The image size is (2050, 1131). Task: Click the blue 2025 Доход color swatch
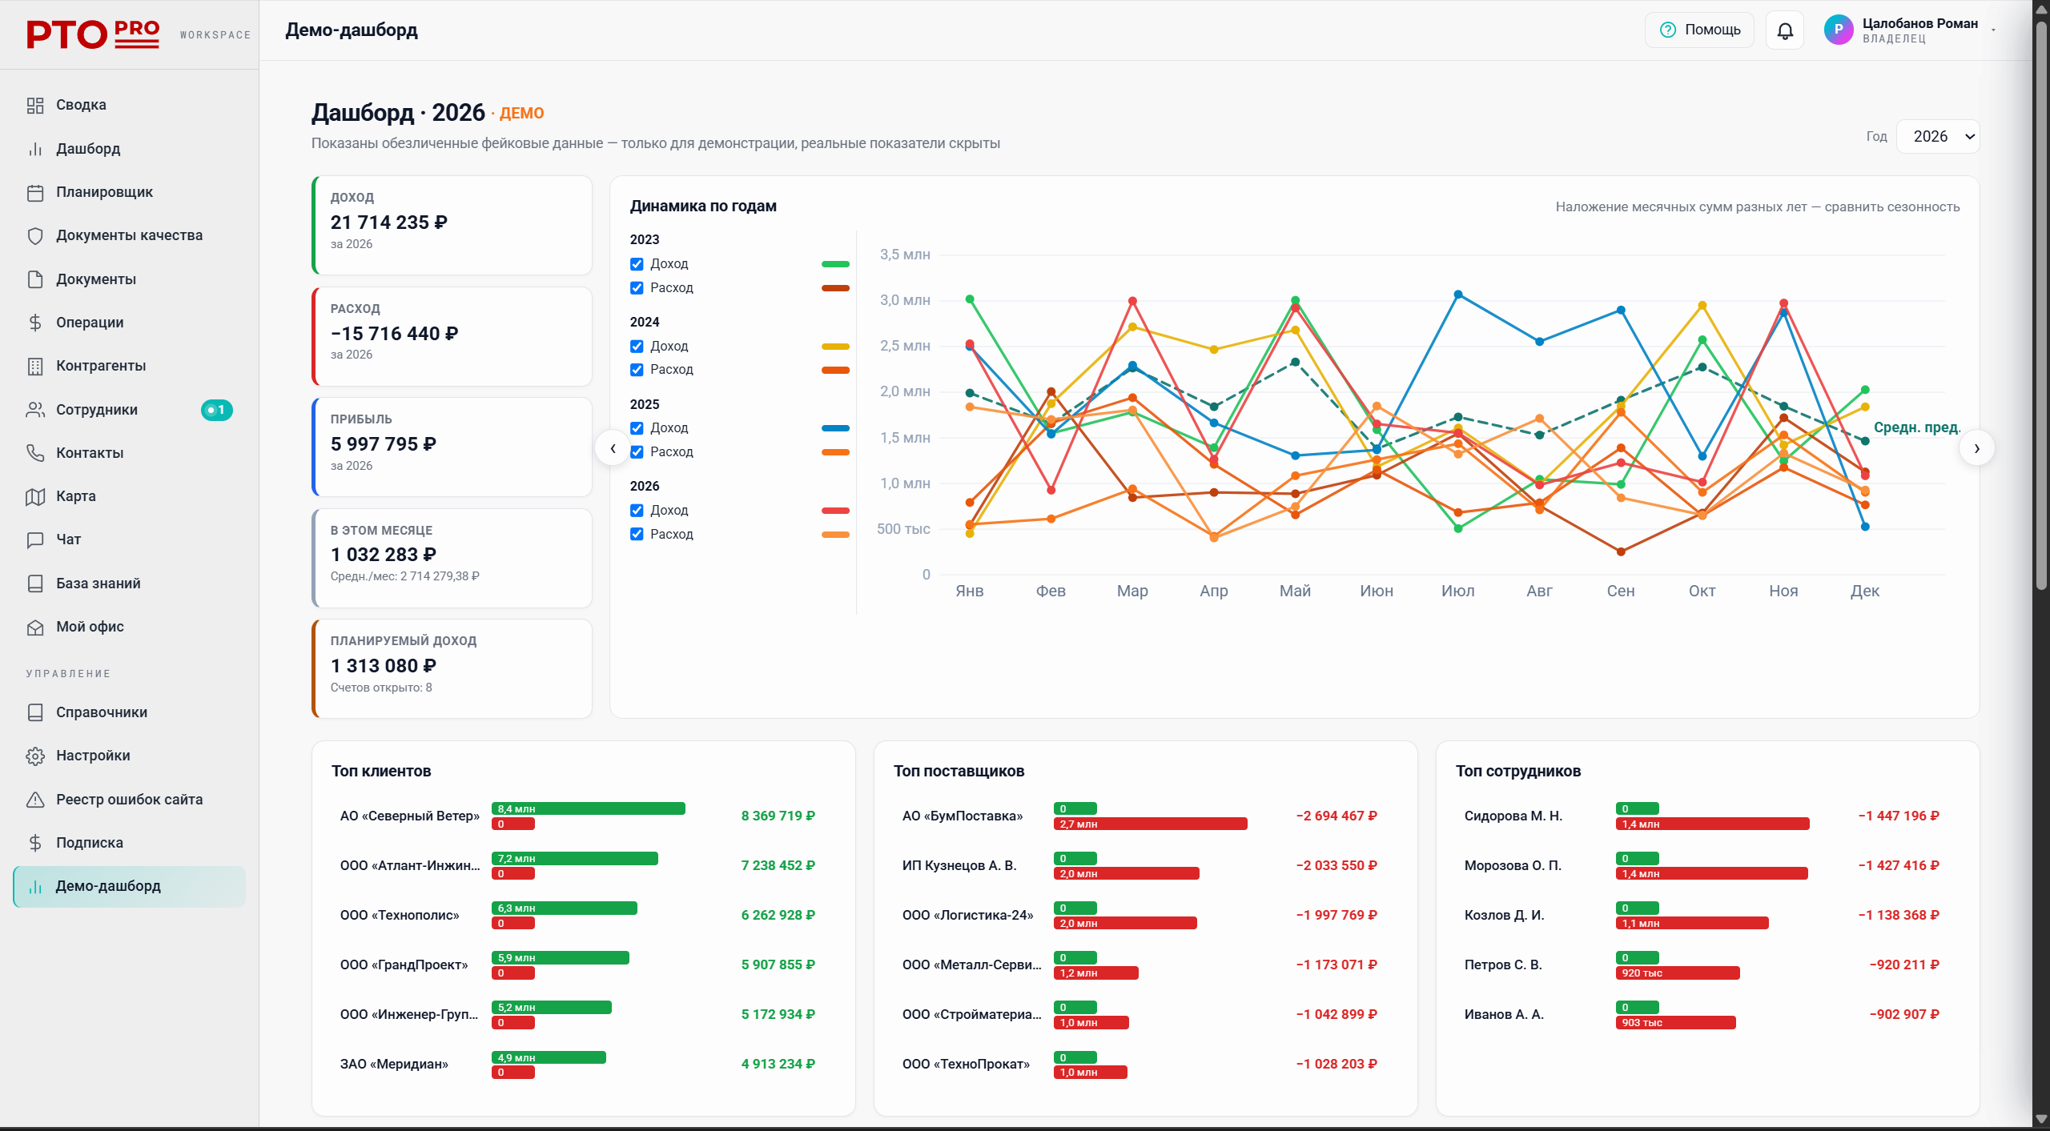835,428
